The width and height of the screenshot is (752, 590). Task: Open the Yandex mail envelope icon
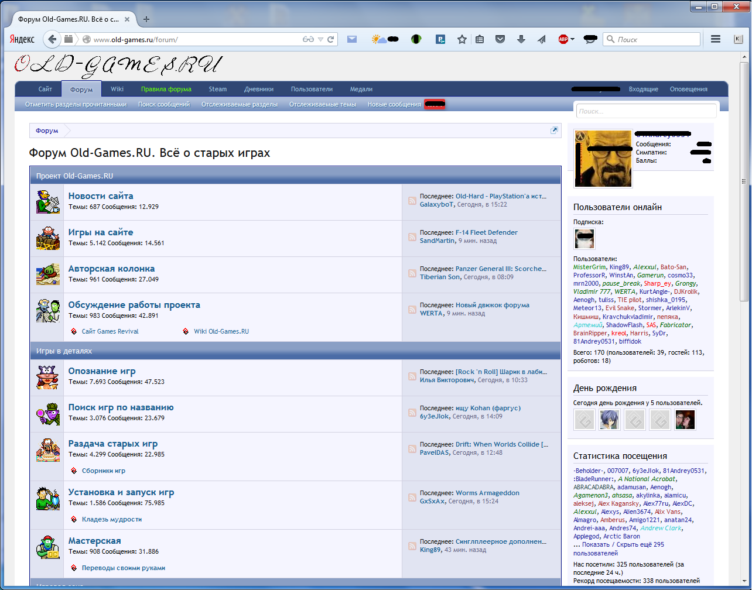point(352,39)
